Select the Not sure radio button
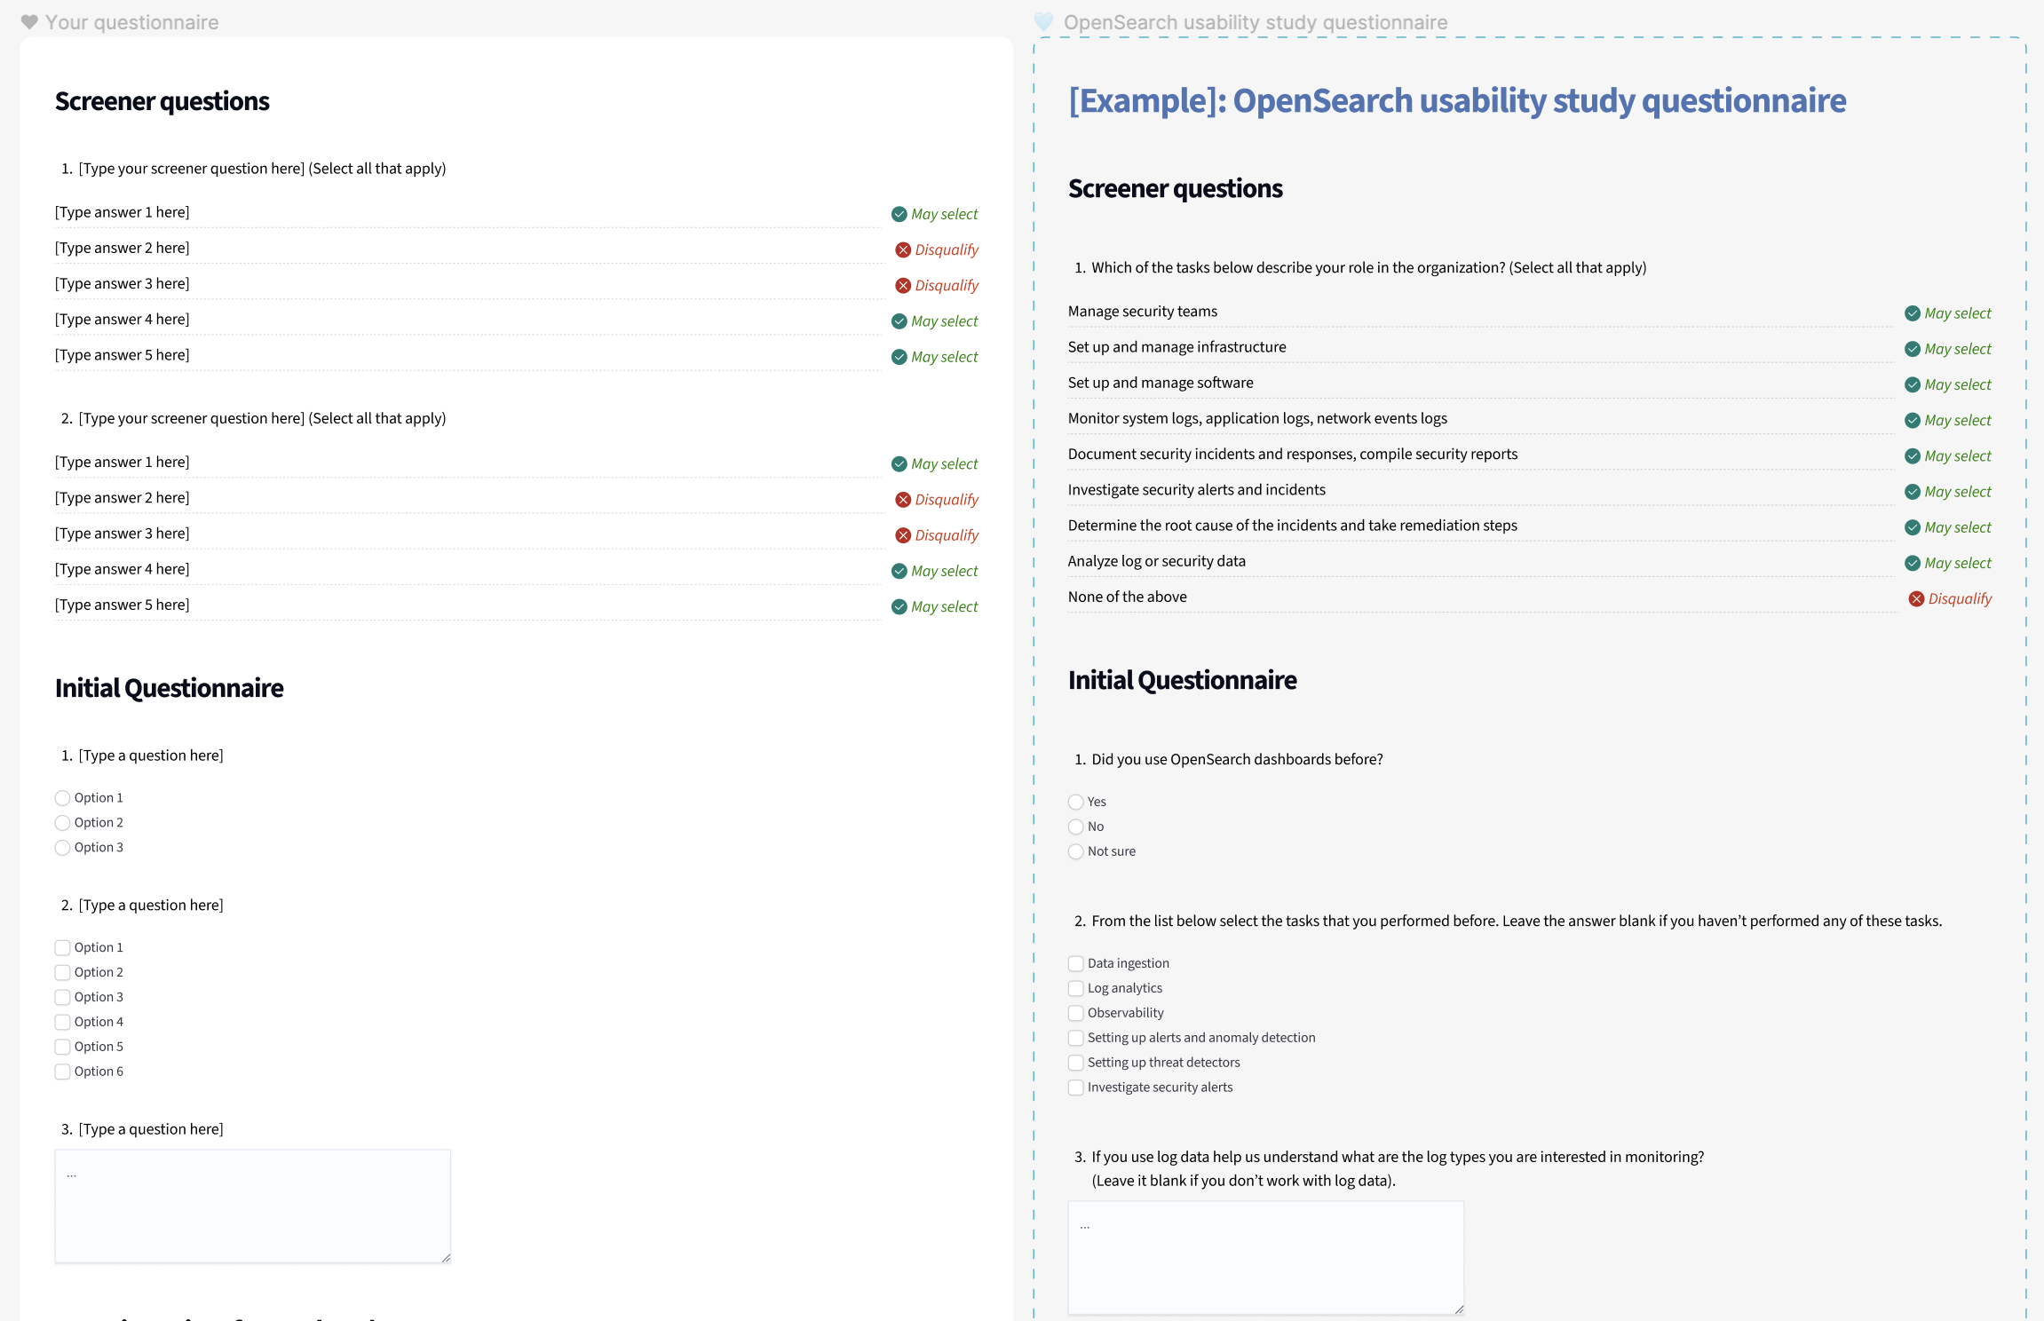 pos(1076,851)
